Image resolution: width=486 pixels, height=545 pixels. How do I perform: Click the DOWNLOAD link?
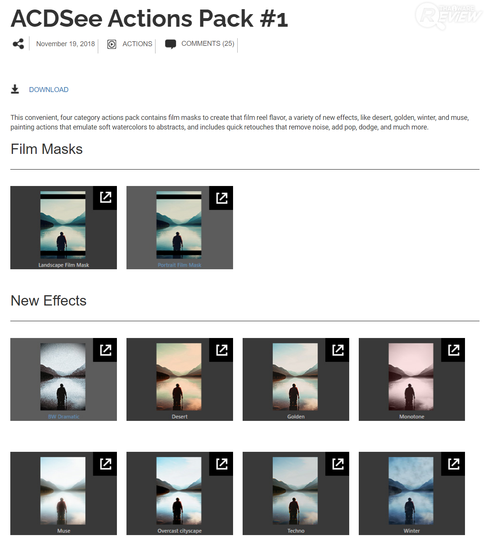click(x=49, y=90)
